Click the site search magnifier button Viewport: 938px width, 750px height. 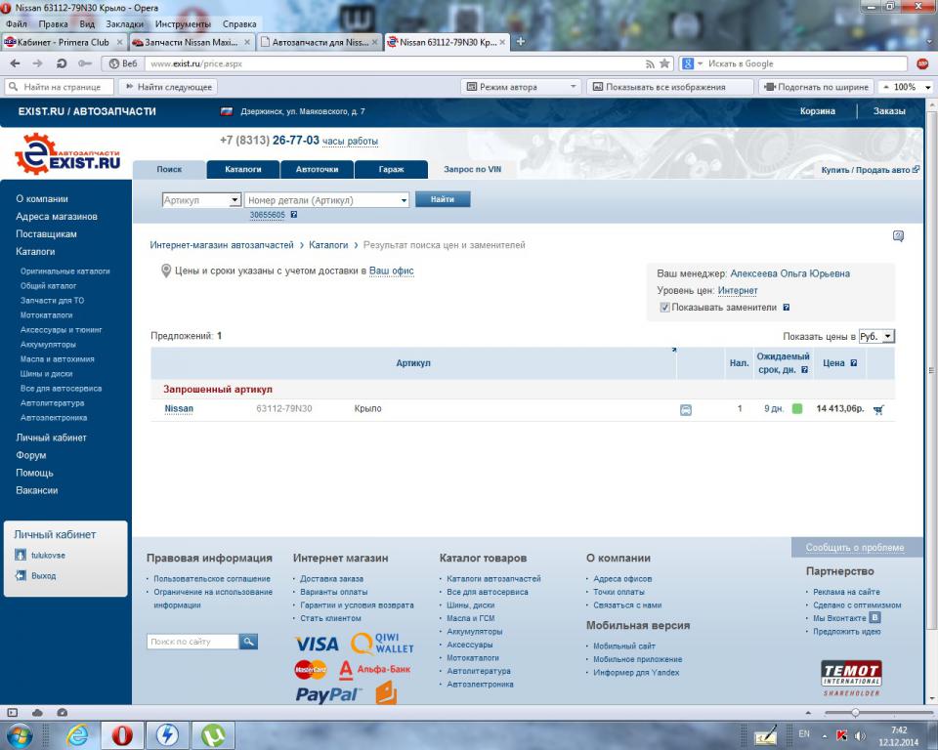[248, 642]
